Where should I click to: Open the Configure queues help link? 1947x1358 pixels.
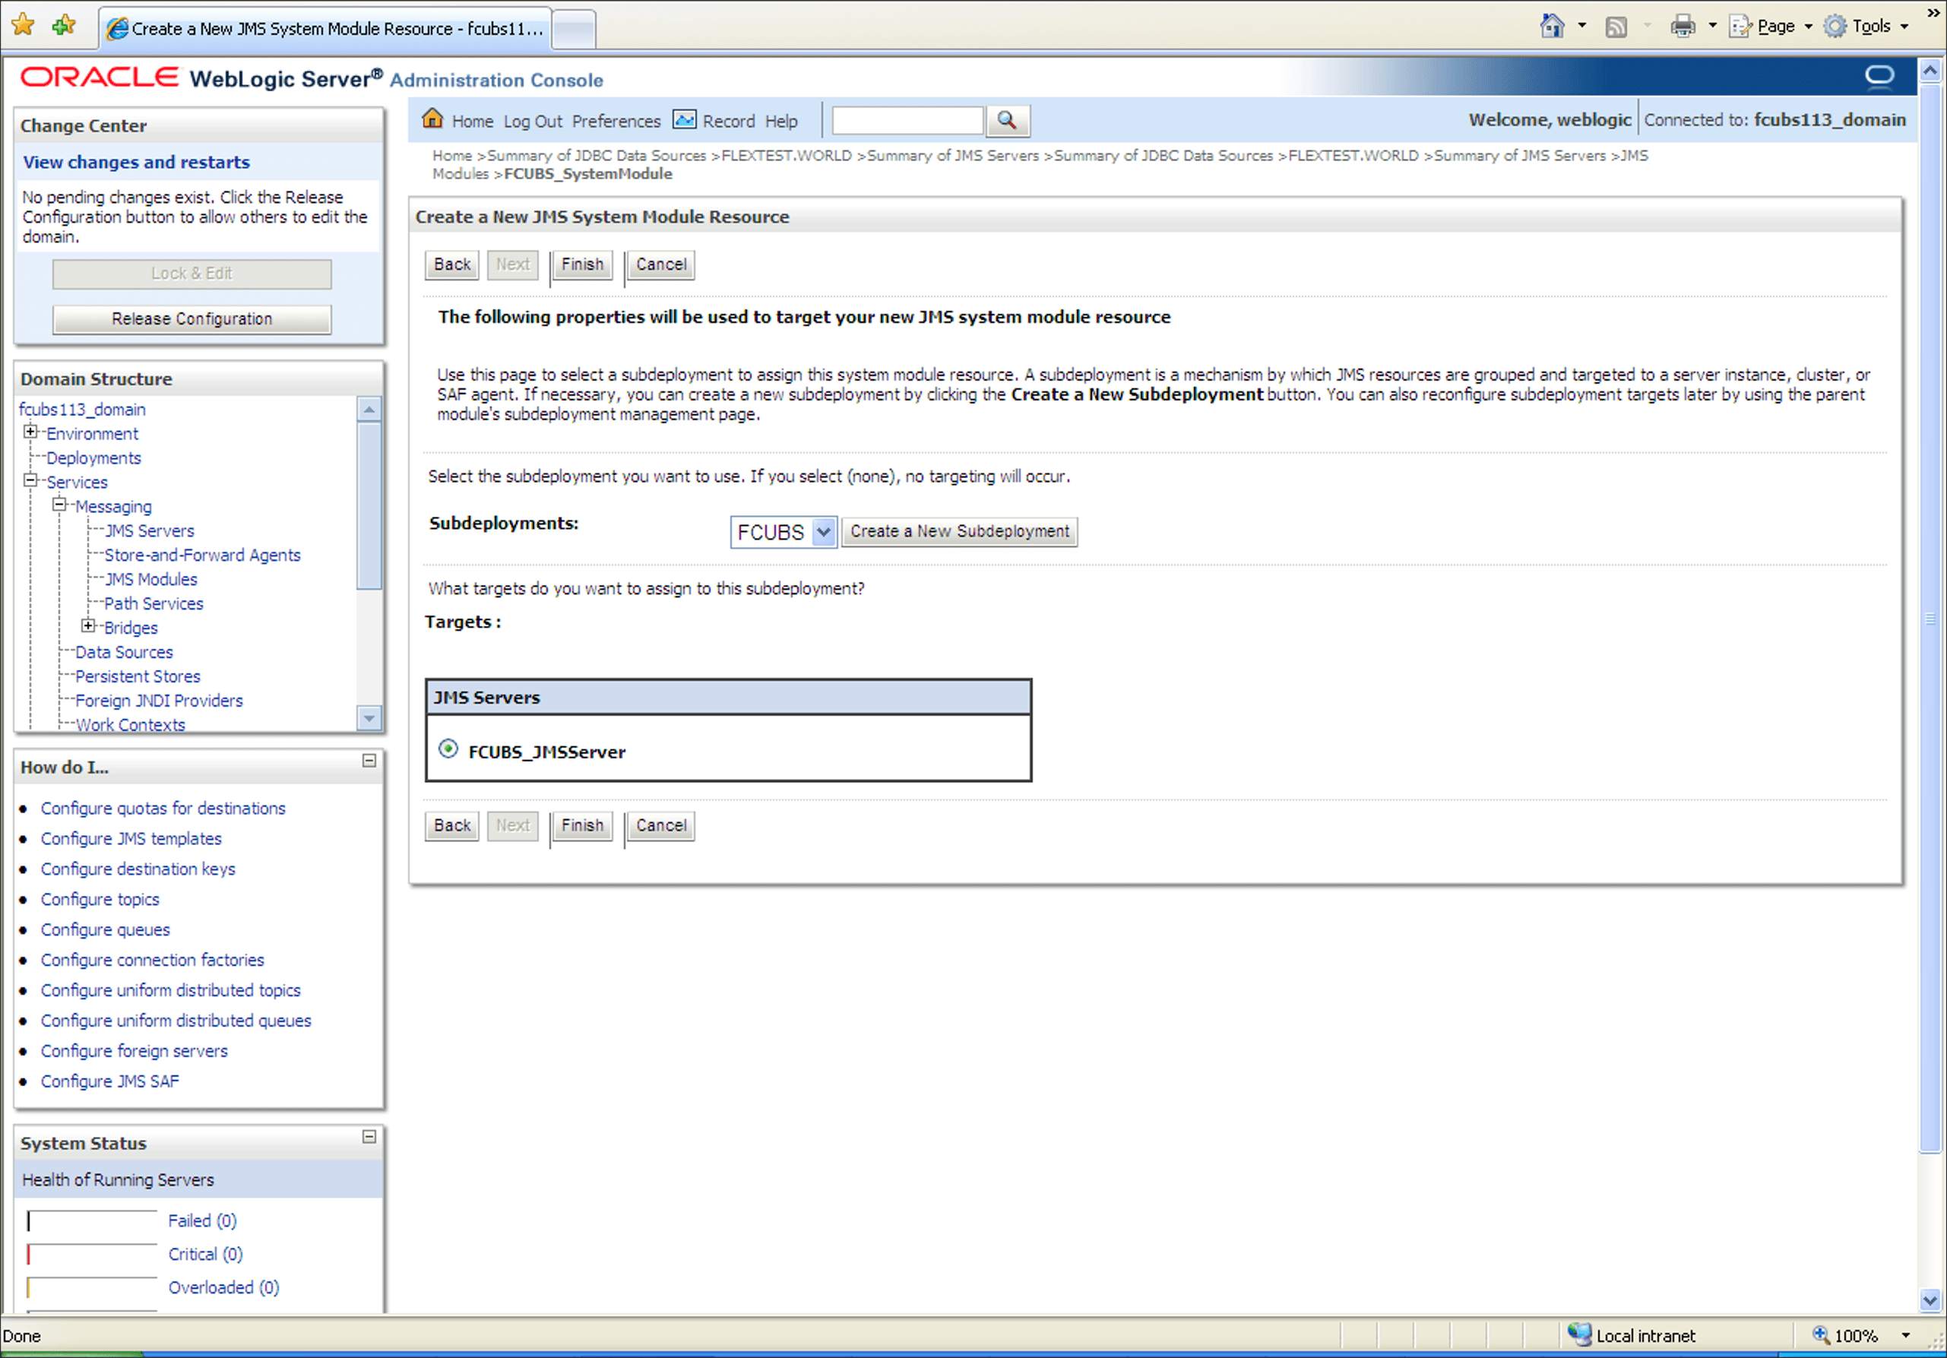105,929
